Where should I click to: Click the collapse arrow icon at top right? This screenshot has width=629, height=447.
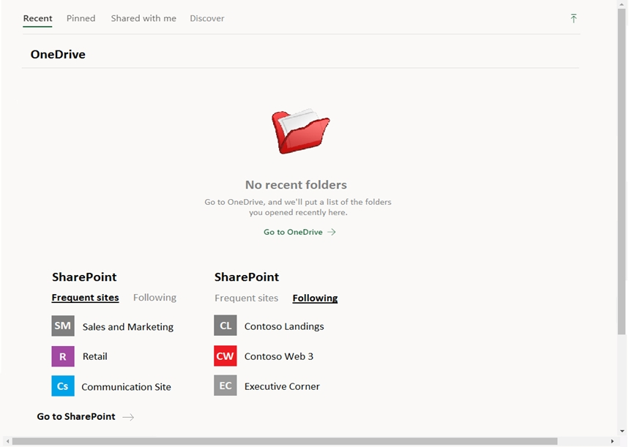click(x=573, y=18)
